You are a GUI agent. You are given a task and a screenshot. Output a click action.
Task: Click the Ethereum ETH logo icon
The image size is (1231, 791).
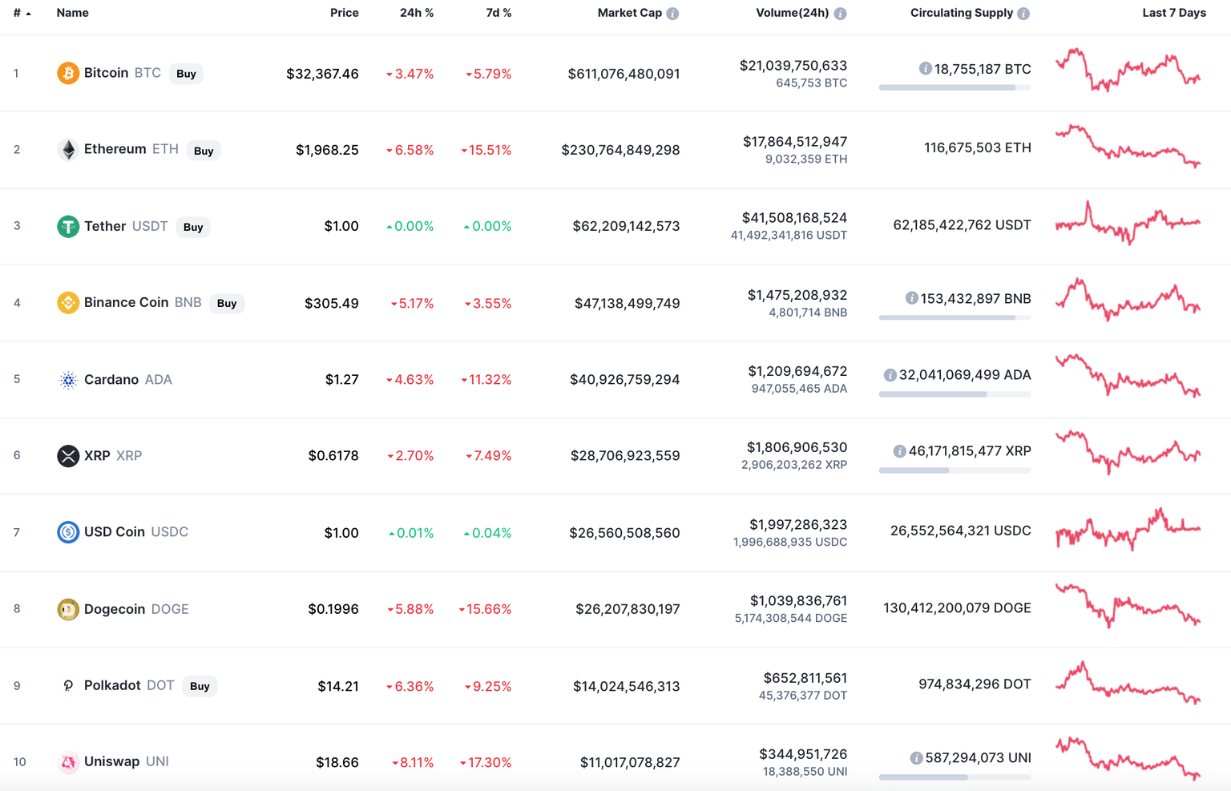[x=68, y=149]
